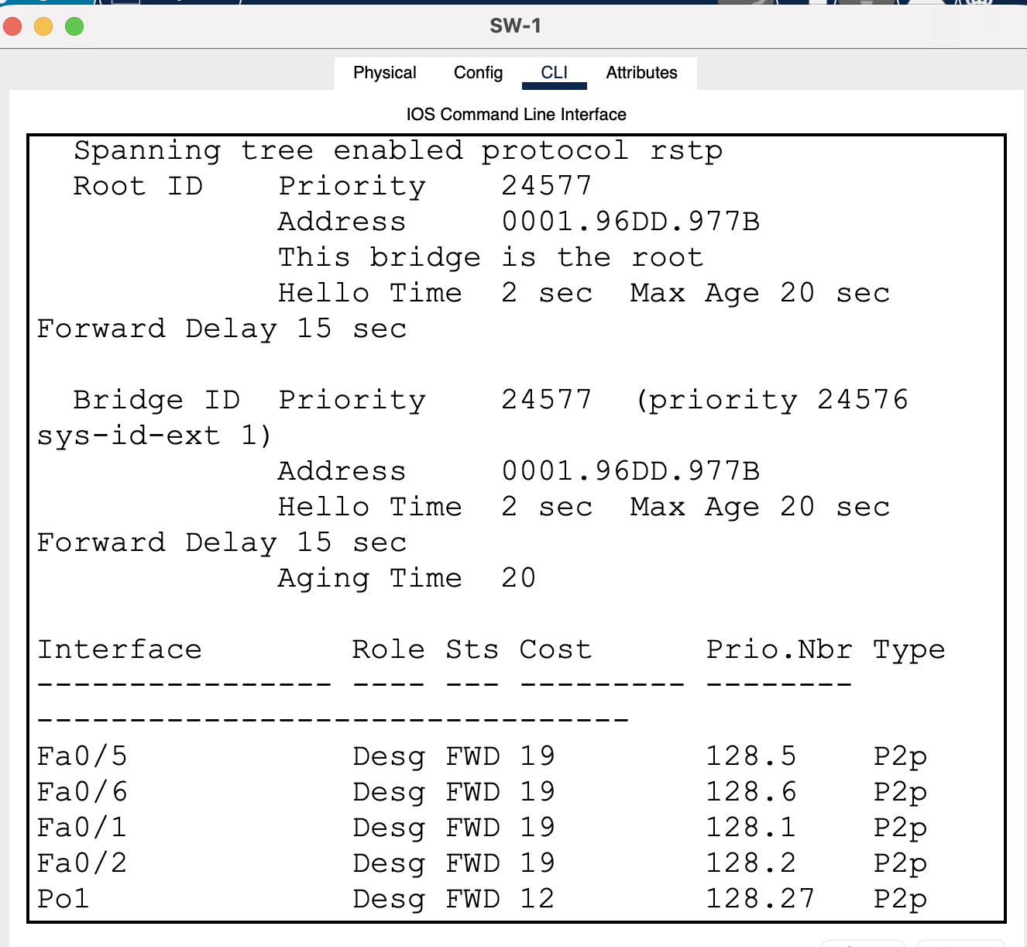Maximize the SW-1 window with the green button

click(74, 26)
